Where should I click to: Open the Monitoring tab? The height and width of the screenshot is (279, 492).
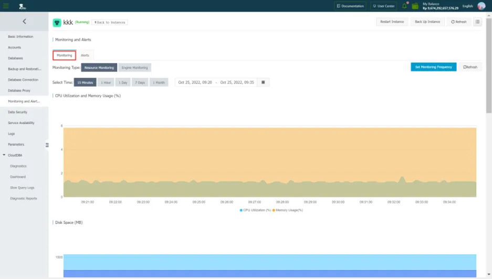(x=65, y=55)
